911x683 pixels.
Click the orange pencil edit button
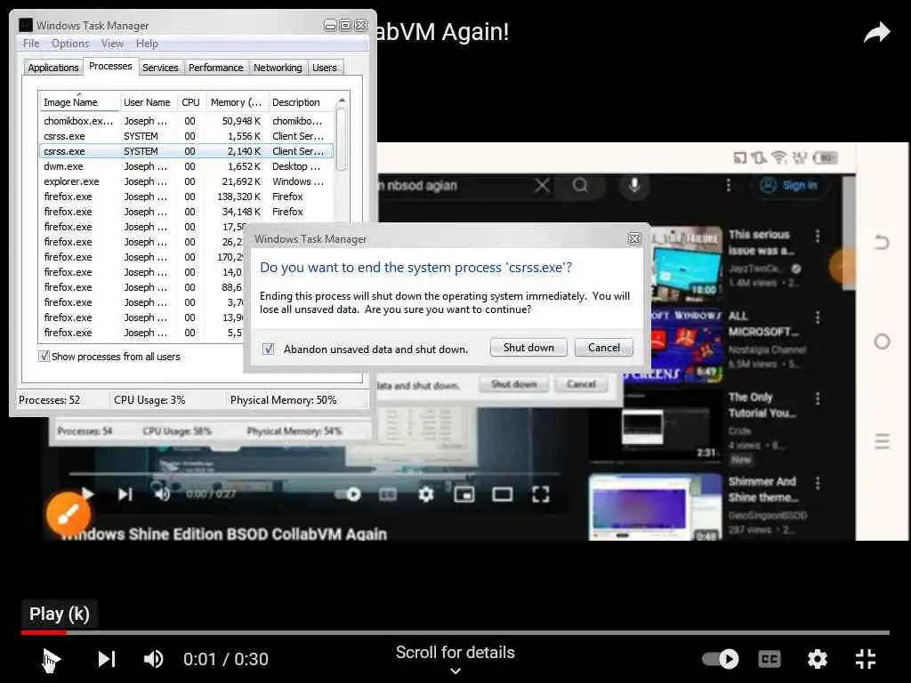pos(69,513)
